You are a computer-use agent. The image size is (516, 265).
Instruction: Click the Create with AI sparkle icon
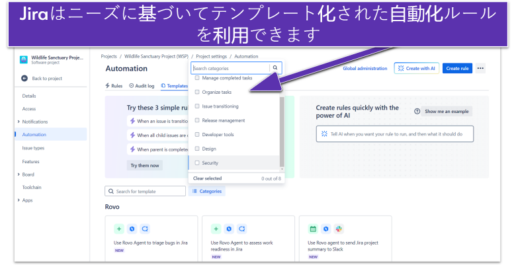coord(401,68)
